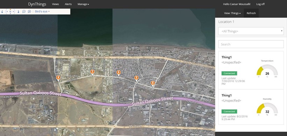This screenshot has width=287, height=136.
Task: Zoom in the map with plus icon
Action: click(x=29, y=11)
